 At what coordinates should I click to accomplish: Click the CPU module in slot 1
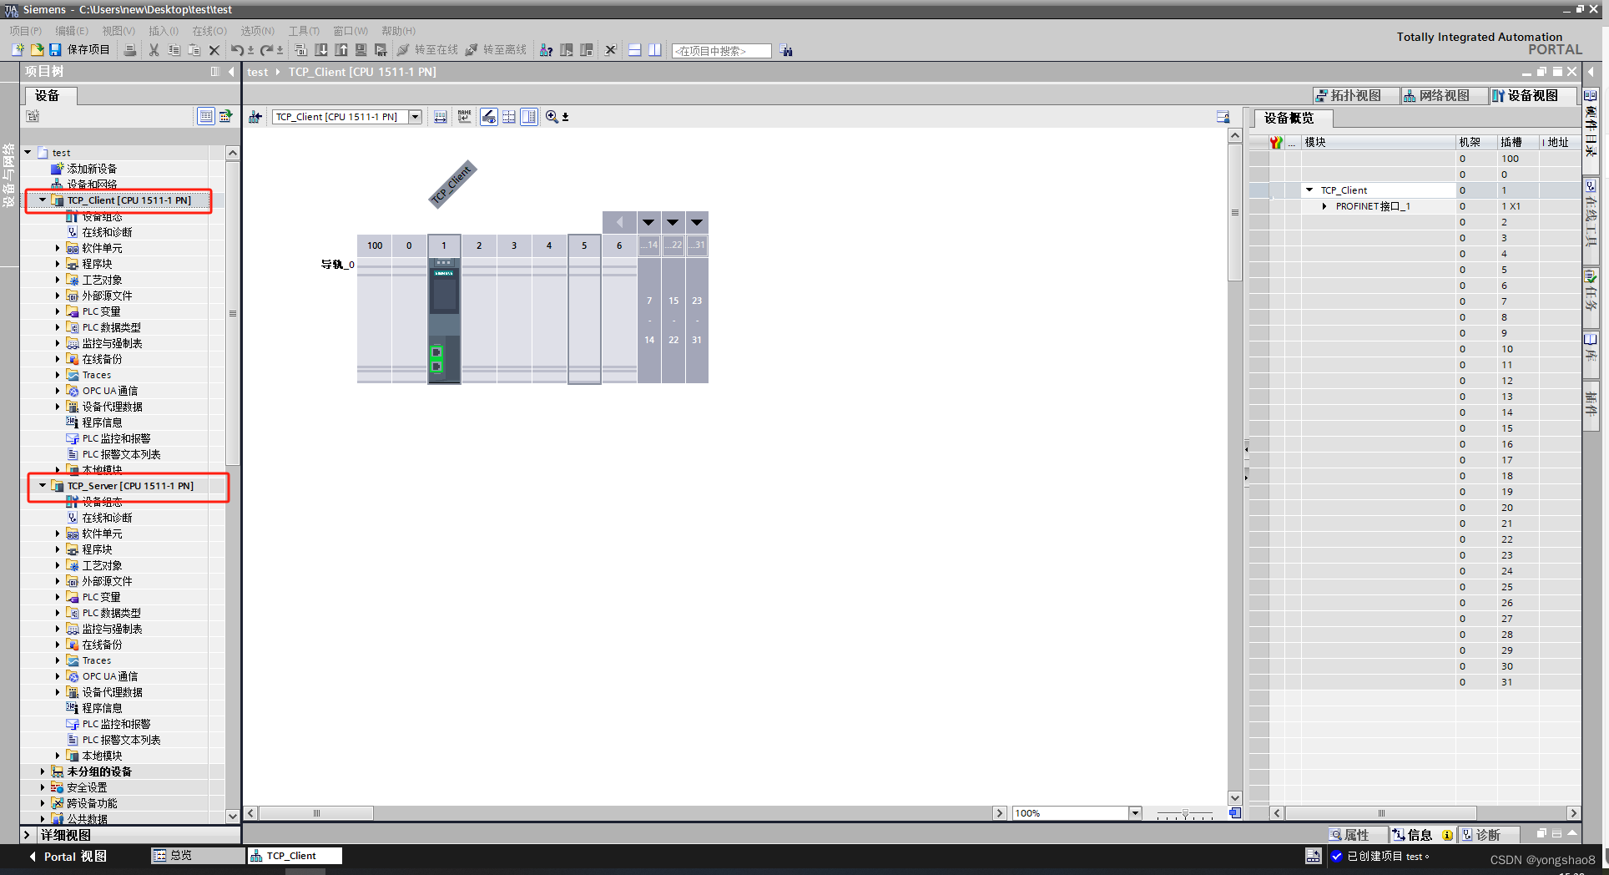444,321
